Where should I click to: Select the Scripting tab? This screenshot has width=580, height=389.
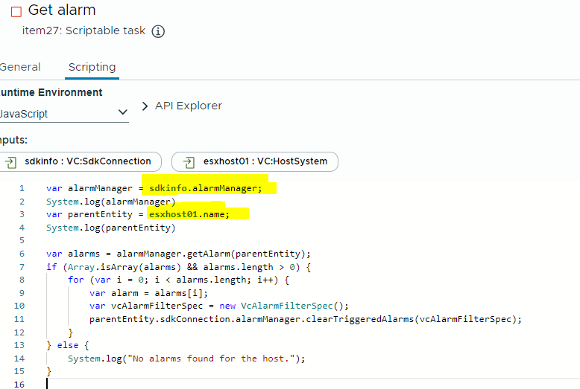tap(92, 67)
